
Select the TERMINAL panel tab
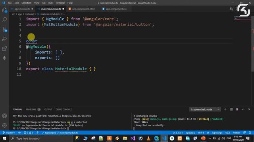tap(17, 110)
